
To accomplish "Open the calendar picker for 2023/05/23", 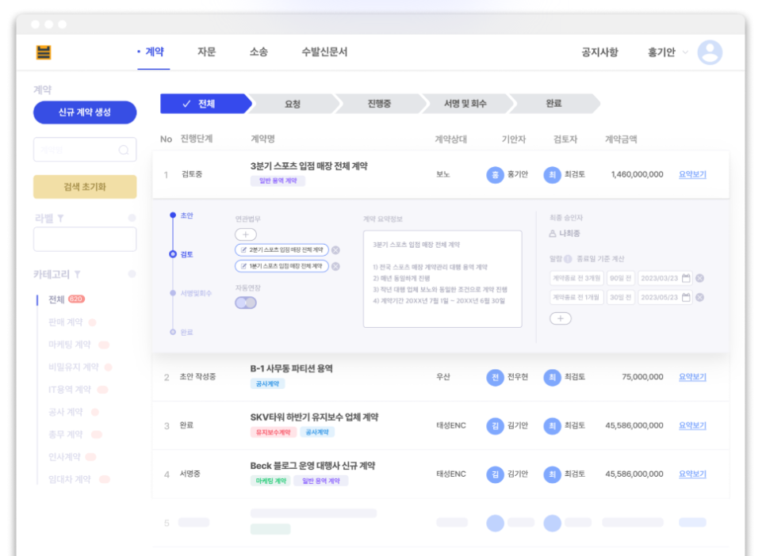I will (686, 296).
